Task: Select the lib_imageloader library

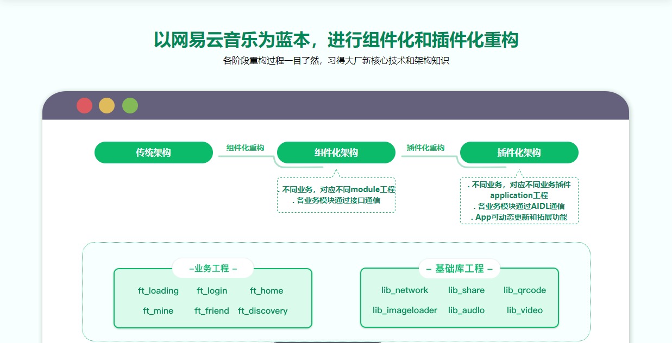Action: 405,310
